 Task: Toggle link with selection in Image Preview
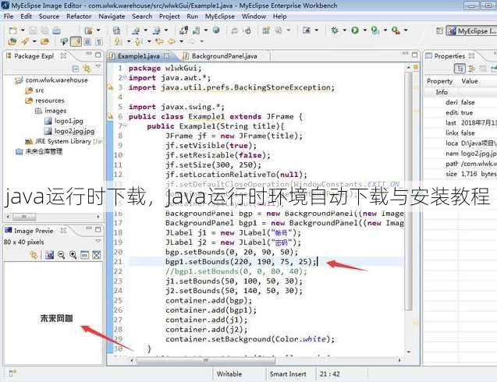click(x=34, y=255)
